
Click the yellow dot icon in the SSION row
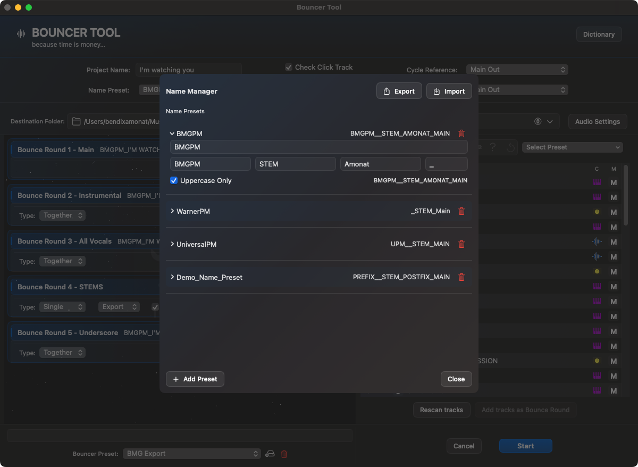pos(597,361)
